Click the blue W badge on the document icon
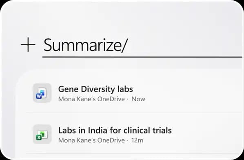244x160 pixels. (39, 96)
